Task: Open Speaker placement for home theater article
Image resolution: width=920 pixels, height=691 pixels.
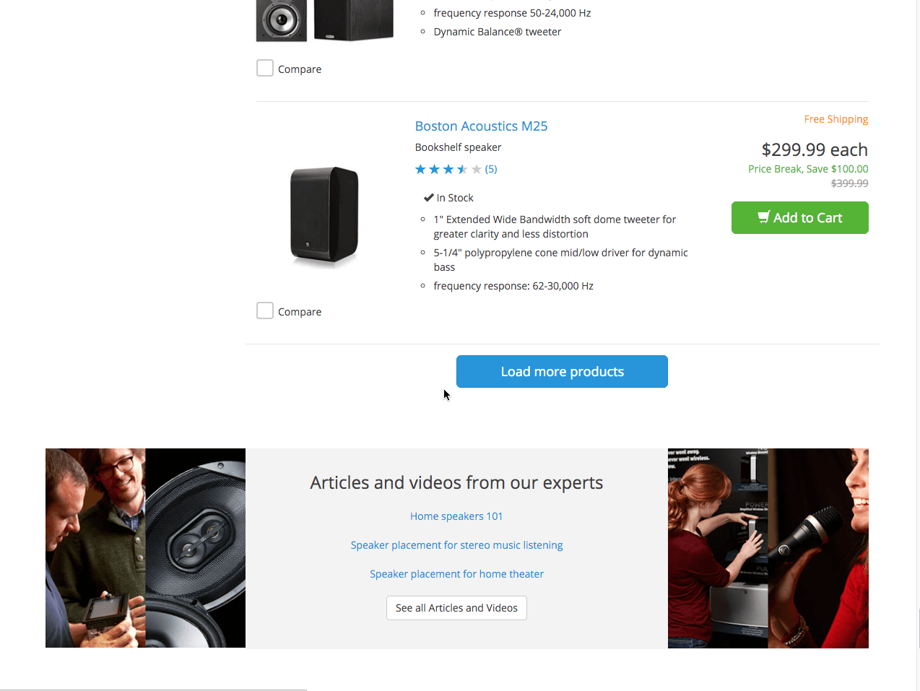Action: click(x=456, y=574)
